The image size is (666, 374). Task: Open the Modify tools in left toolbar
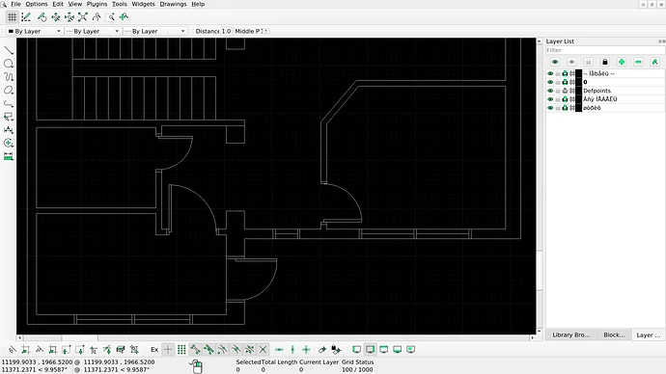point(9,144)
